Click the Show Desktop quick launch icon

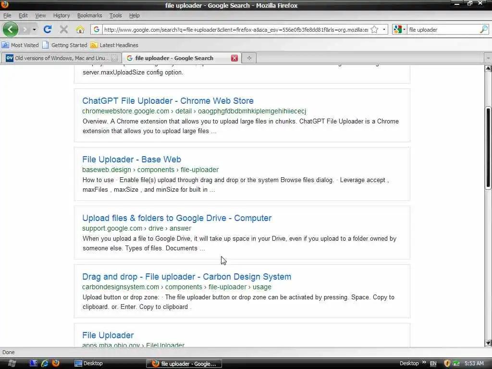34,363
